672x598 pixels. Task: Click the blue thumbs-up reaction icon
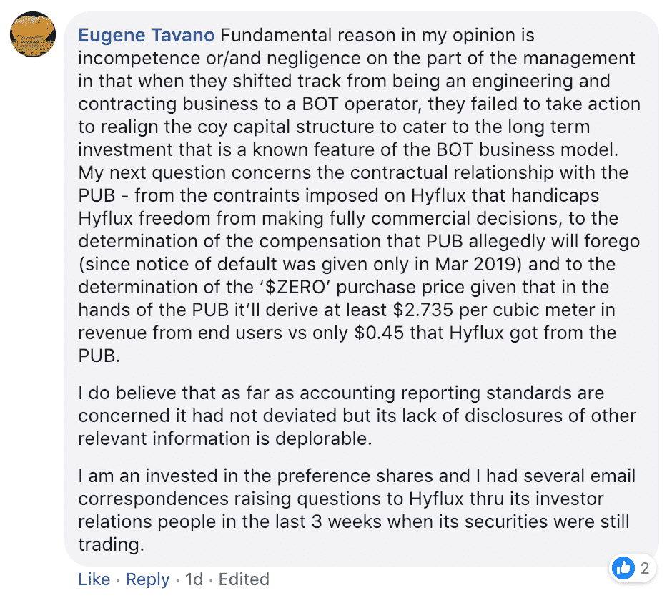(x=623, y=568)
